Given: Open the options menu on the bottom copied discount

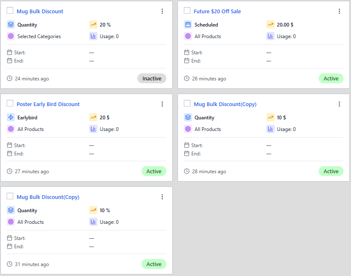Looking at the screenshot, I should [x=162, y=197].
